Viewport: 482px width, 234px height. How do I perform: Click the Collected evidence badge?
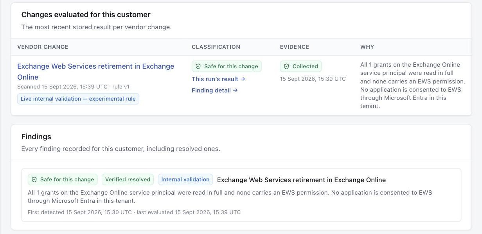300,66
